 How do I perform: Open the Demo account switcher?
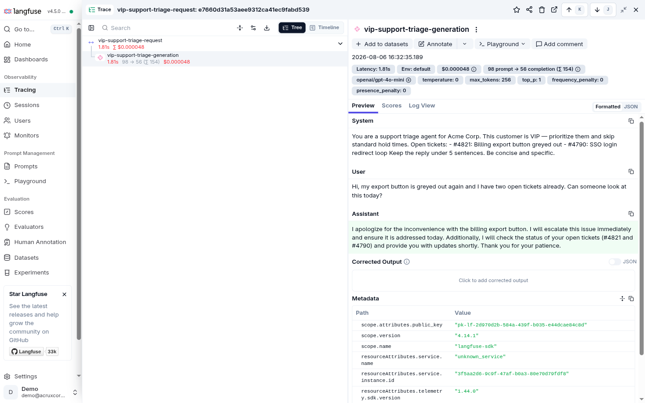pyautogui.click(x=41, y=392)
